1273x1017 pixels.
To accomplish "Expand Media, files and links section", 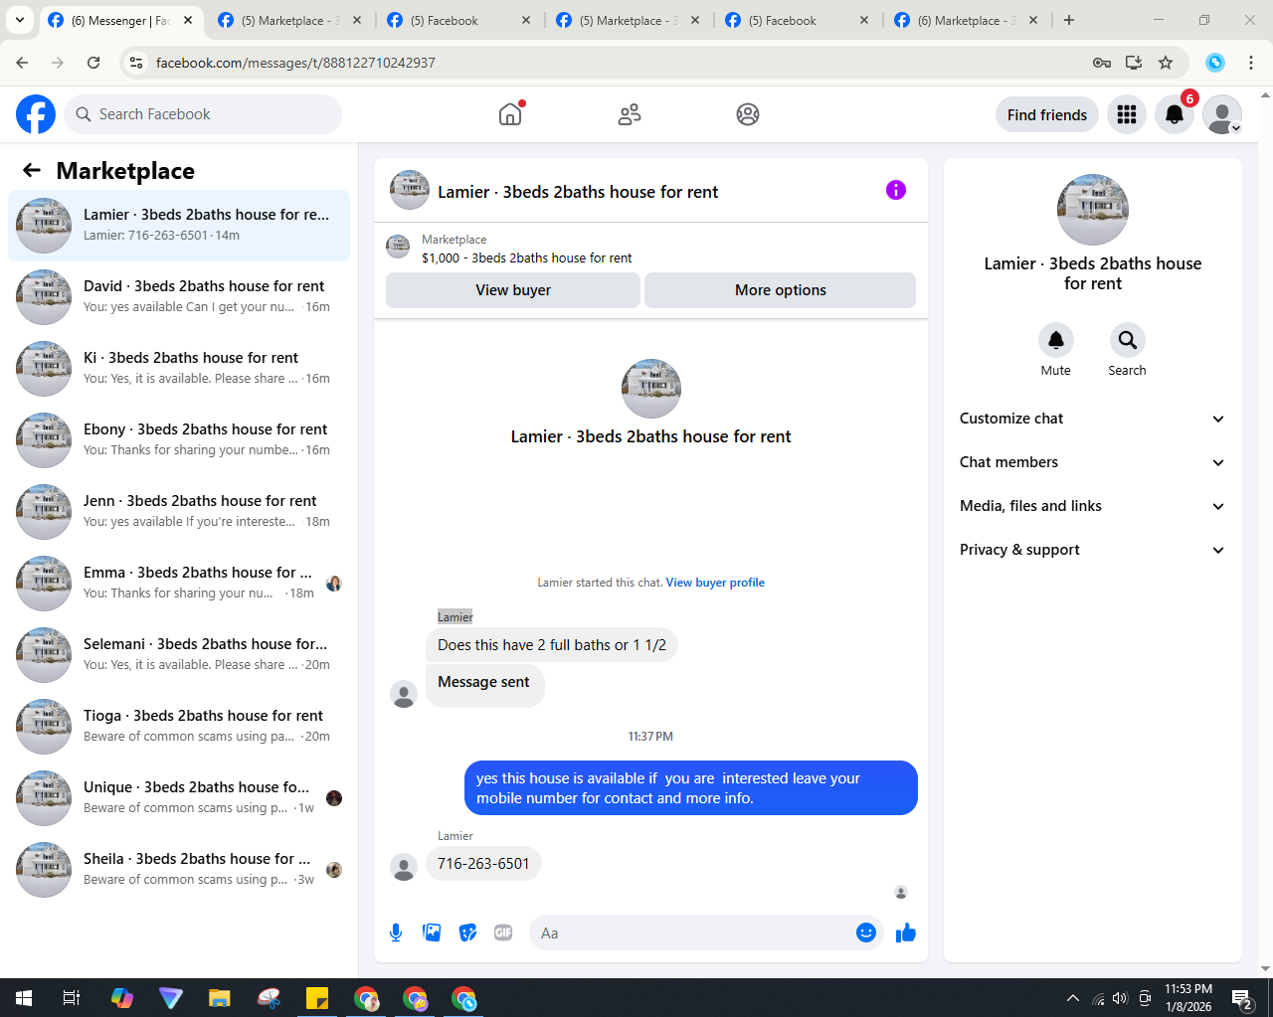I will point(1093,506).
